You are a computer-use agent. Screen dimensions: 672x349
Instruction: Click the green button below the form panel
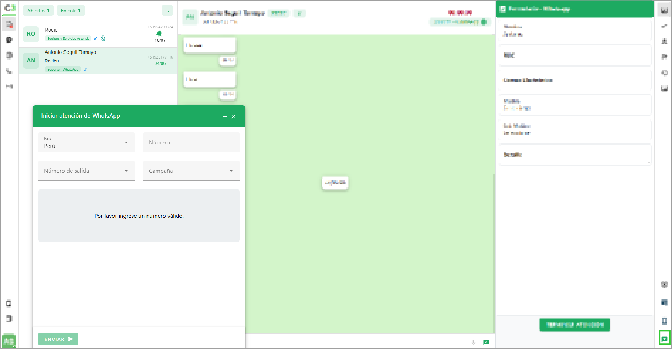click(x=574, y=325)
